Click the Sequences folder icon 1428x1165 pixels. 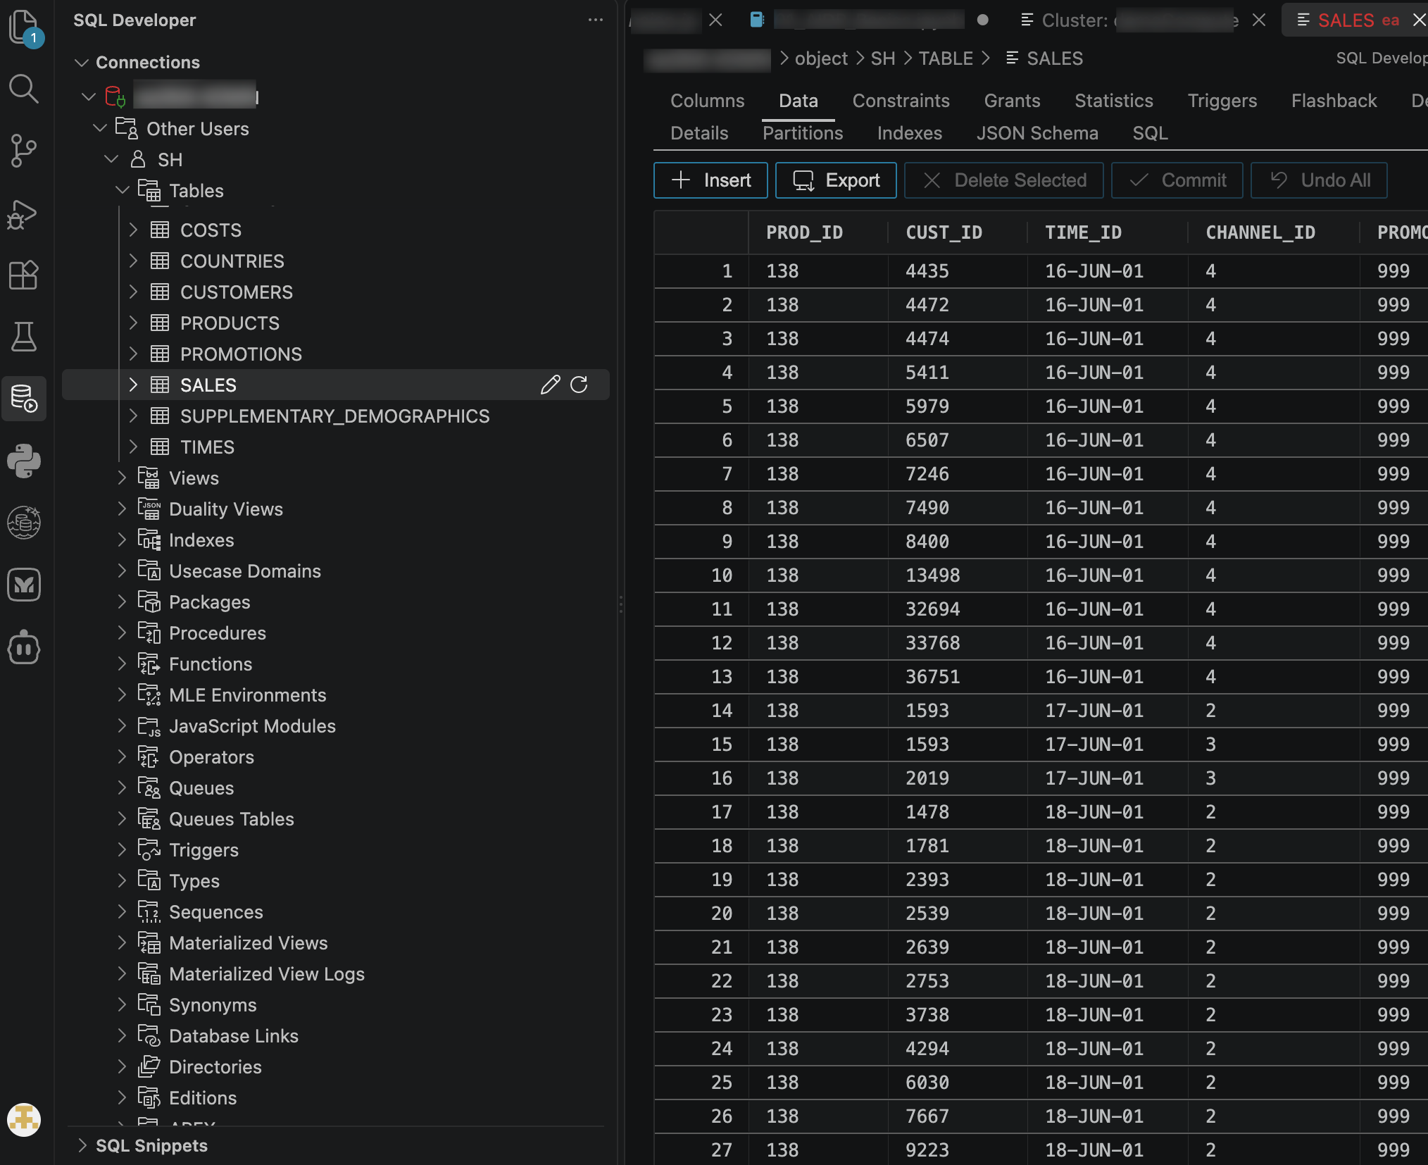pos(149,911)
